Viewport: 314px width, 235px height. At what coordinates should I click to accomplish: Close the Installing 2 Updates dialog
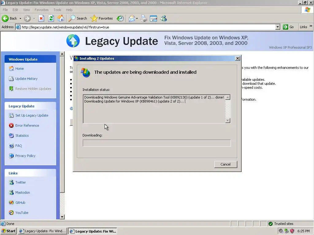(238, 58)
